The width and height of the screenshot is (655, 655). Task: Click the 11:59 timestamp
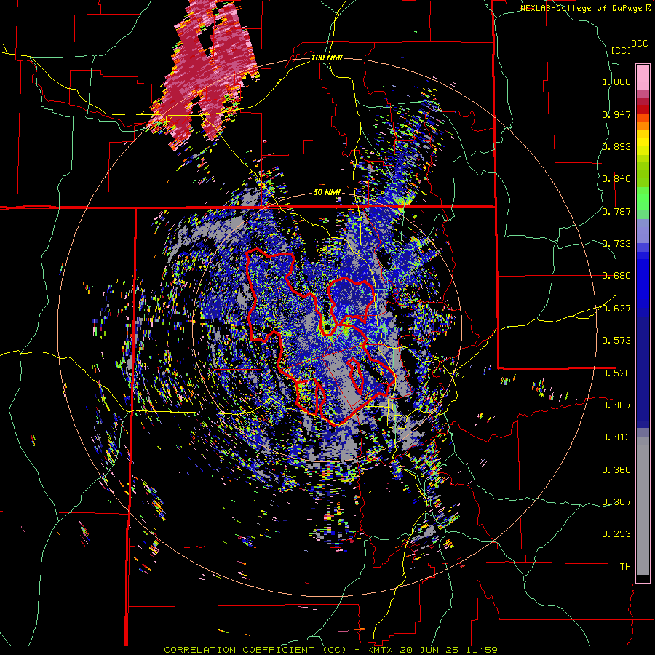481,650
